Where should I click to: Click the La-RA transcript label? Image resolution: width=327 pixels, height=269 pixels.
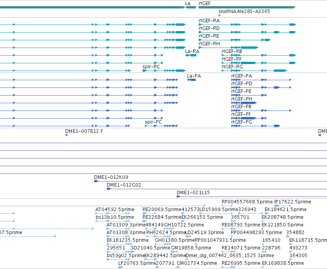click(192, 51)
